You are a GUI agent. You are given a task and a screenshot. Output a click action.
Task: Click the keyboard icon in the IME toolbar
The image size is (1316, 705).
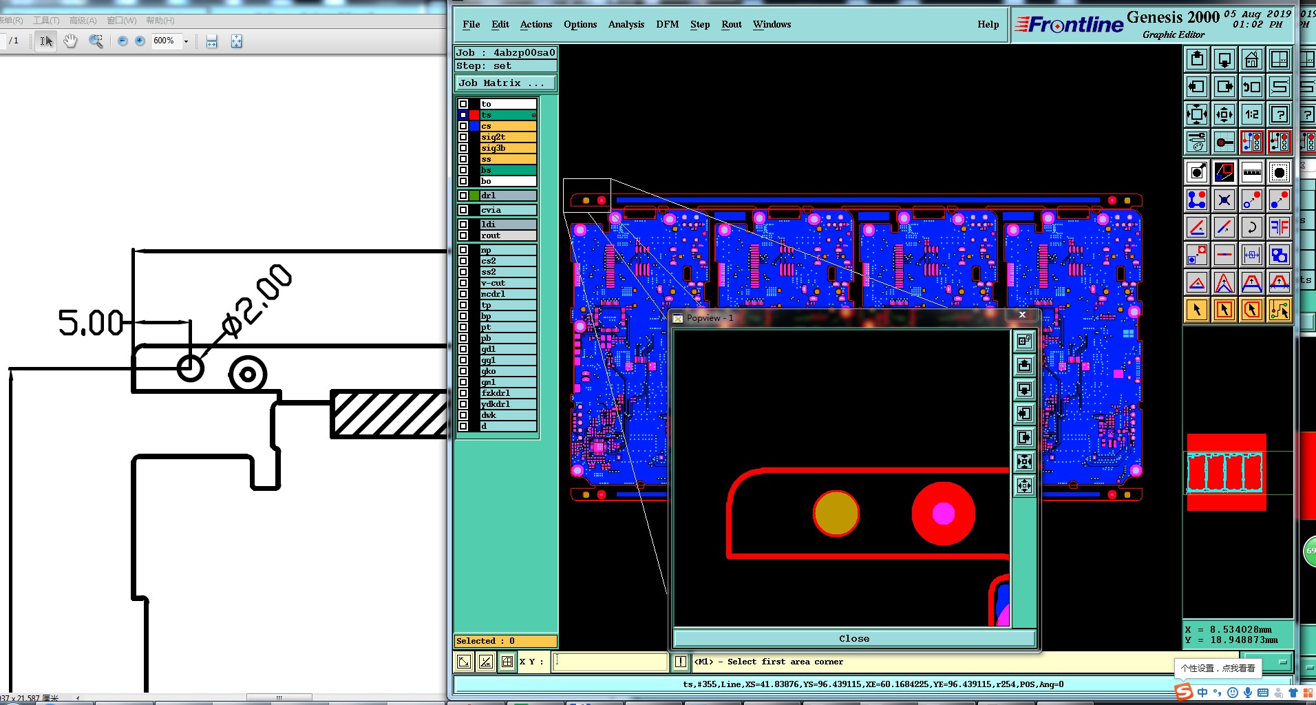point(1263,693)
